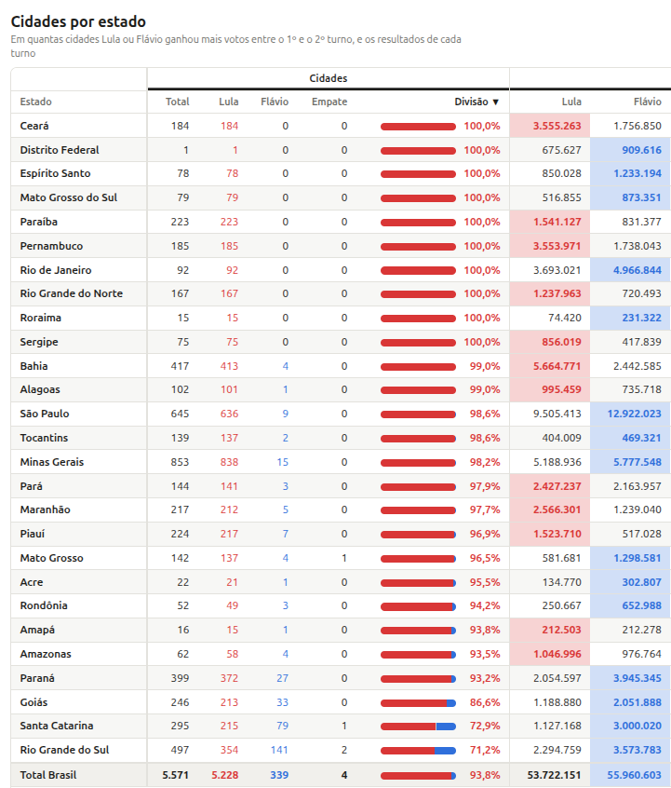
Task: Click Santa Catarina's division progress bar
Action: (x=418, y=727)
